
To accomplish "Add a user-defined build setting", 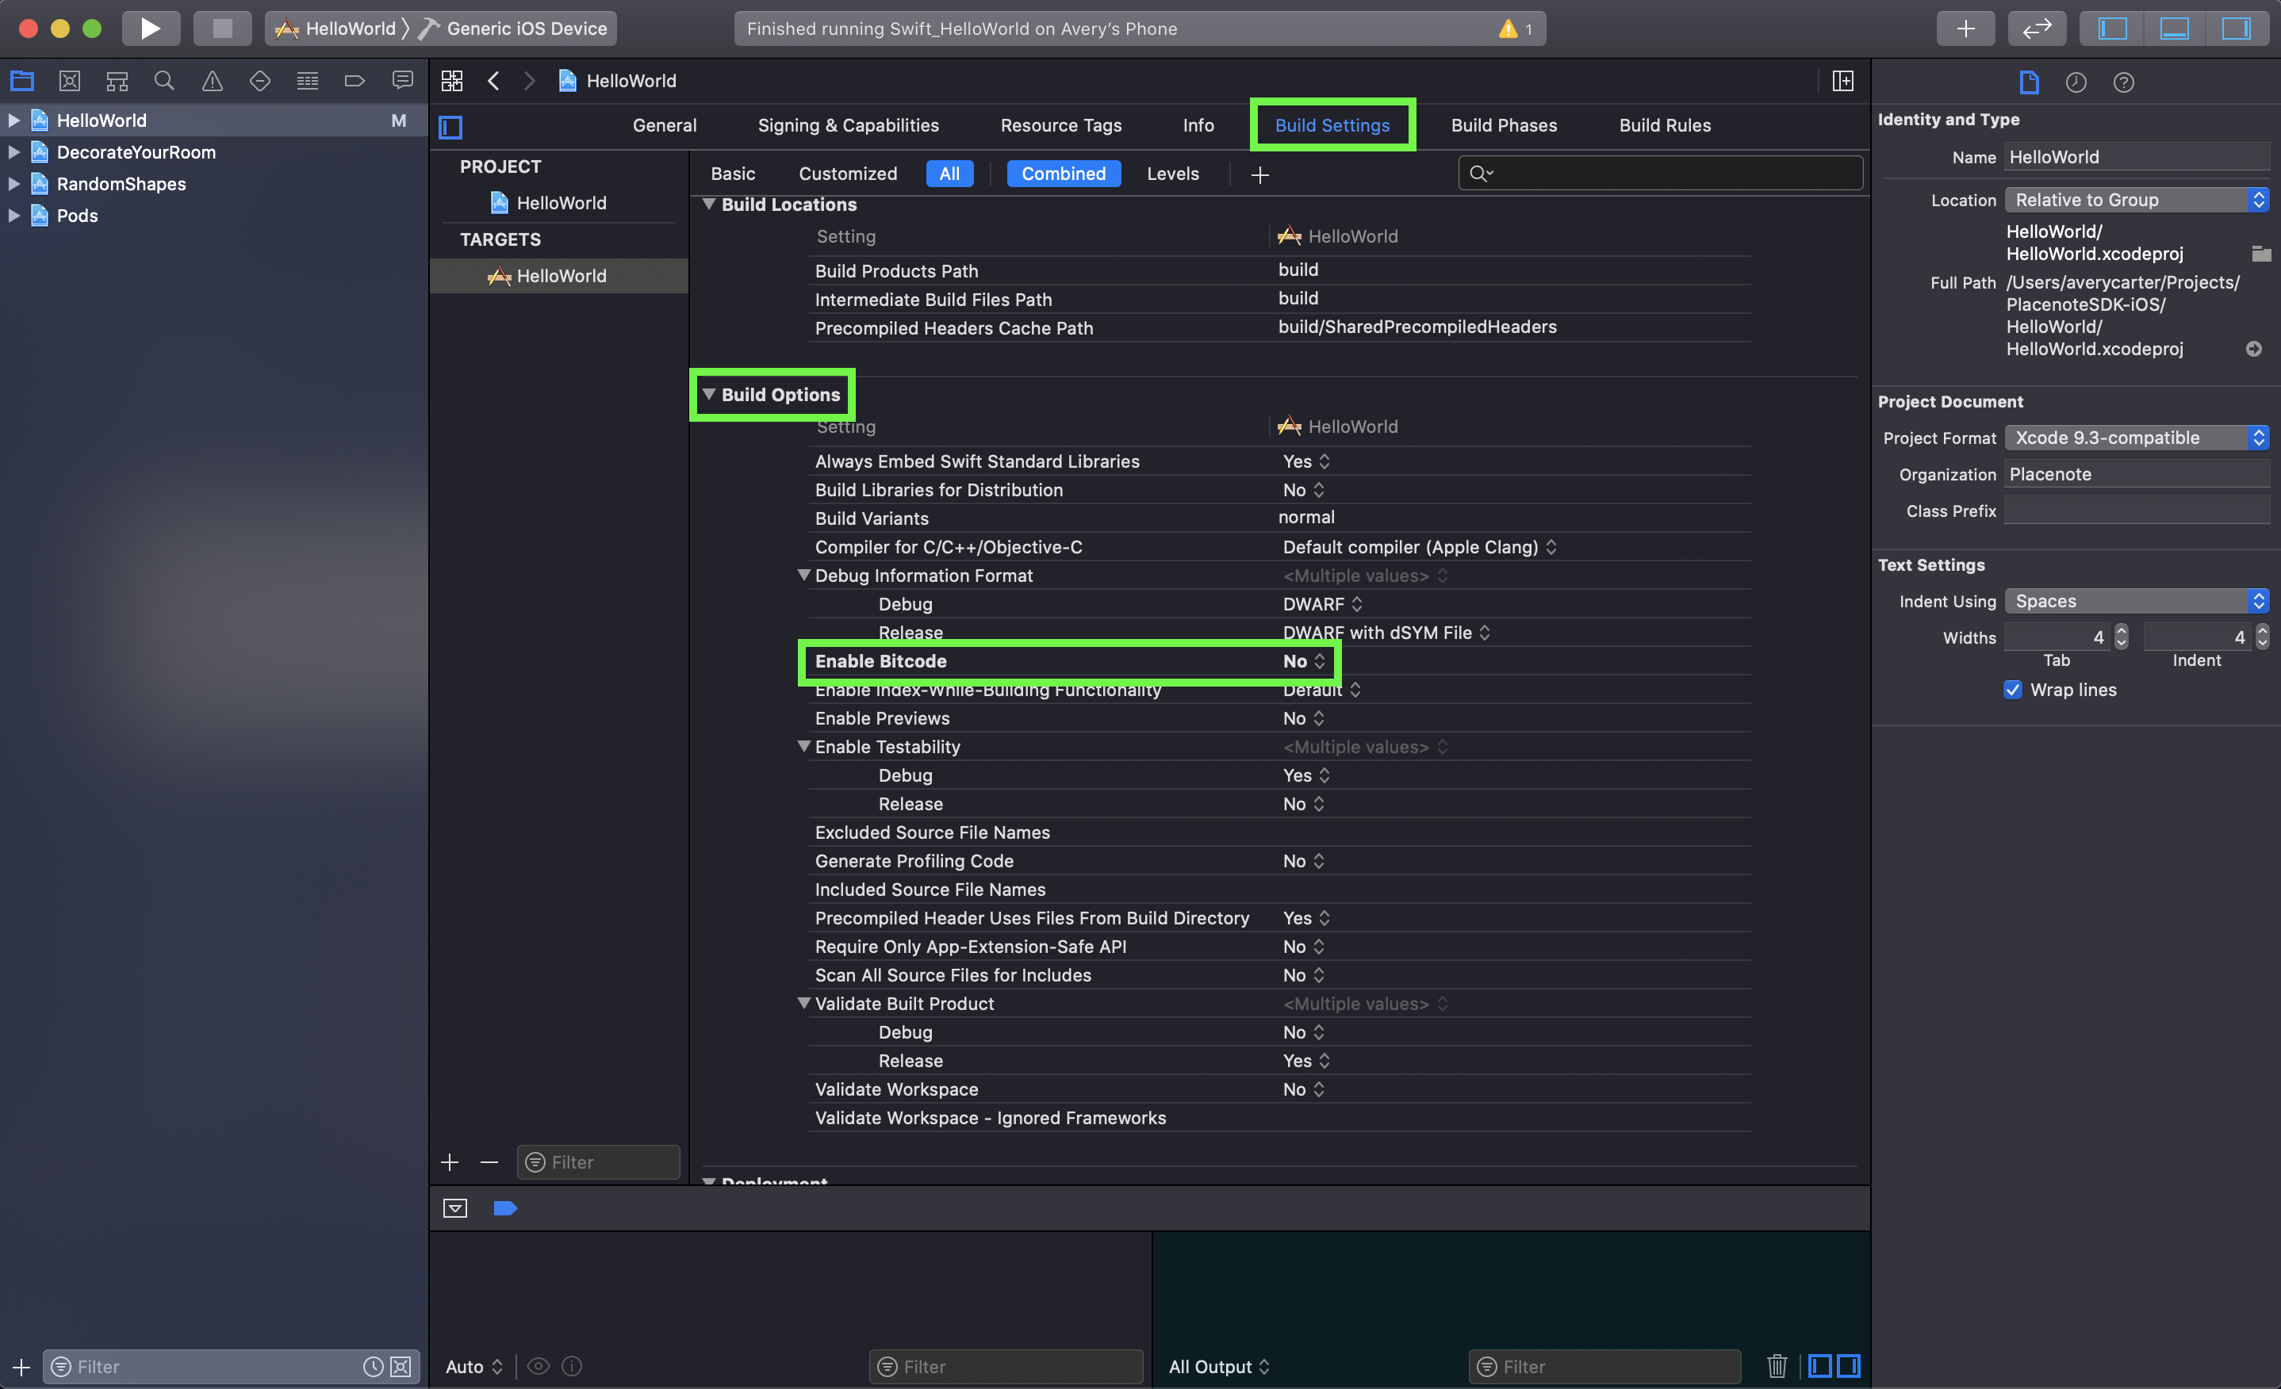I will (1259, 174).
